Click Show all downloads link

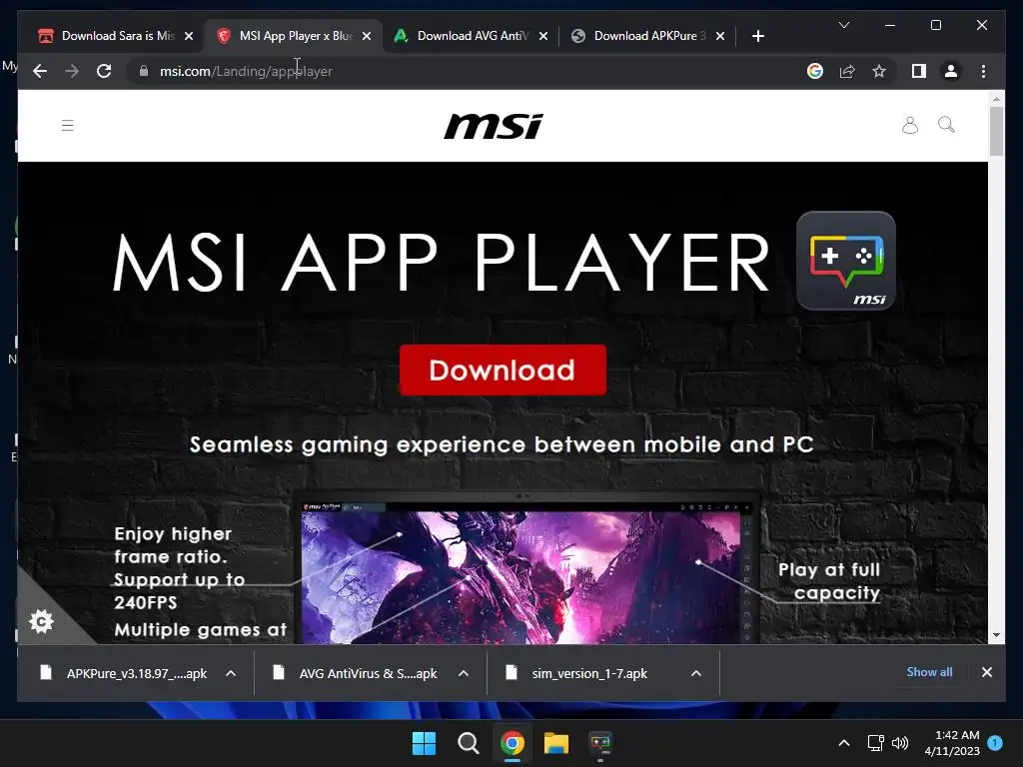[x=929, y=672]
